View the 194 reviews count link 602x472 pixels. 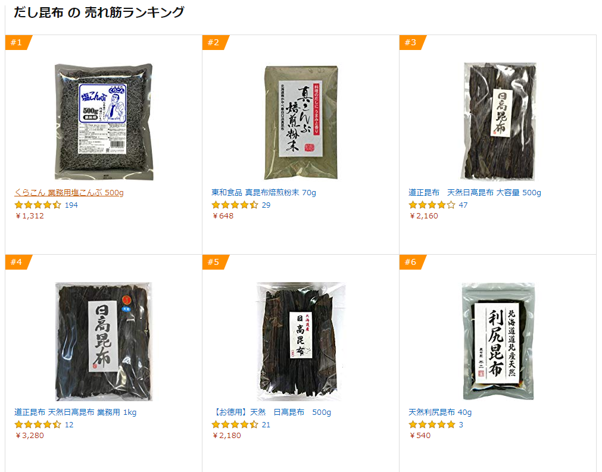click(71, 205)
